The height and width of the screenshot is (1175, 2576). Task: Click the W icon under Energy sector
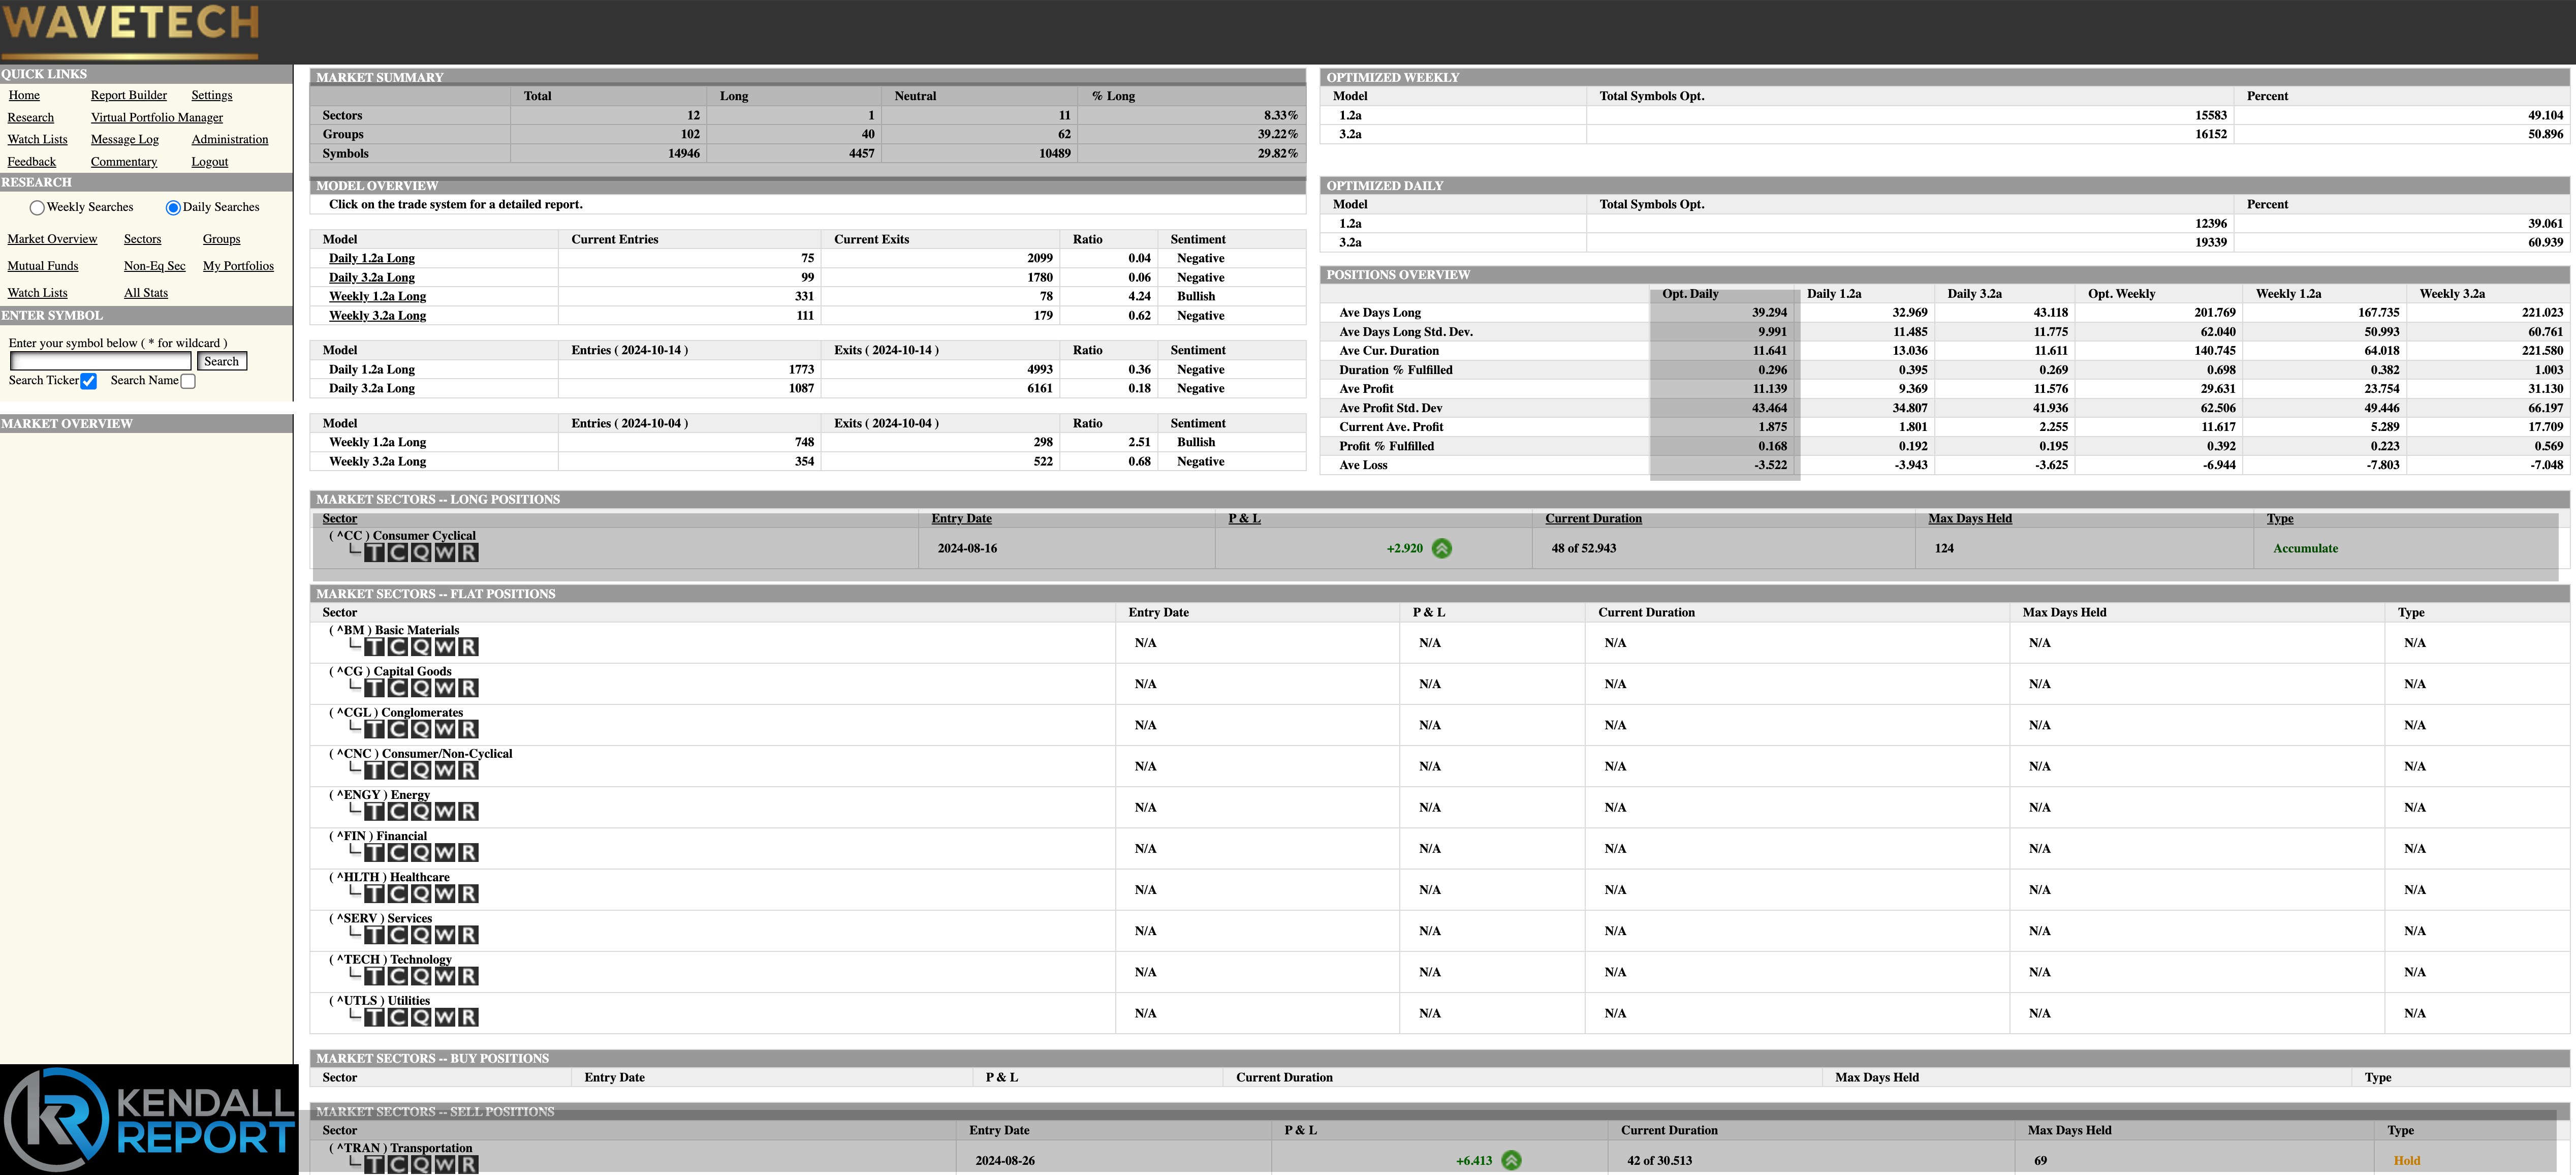(x=445, y=811)
